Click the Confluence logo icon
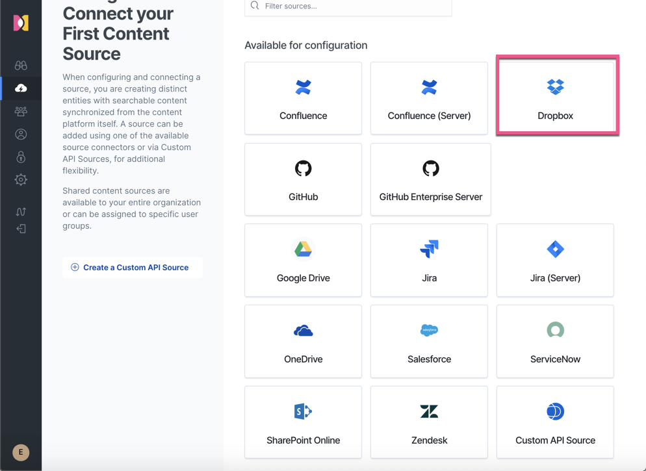This screenshot has width=646, height=471. tap(304, 87)
